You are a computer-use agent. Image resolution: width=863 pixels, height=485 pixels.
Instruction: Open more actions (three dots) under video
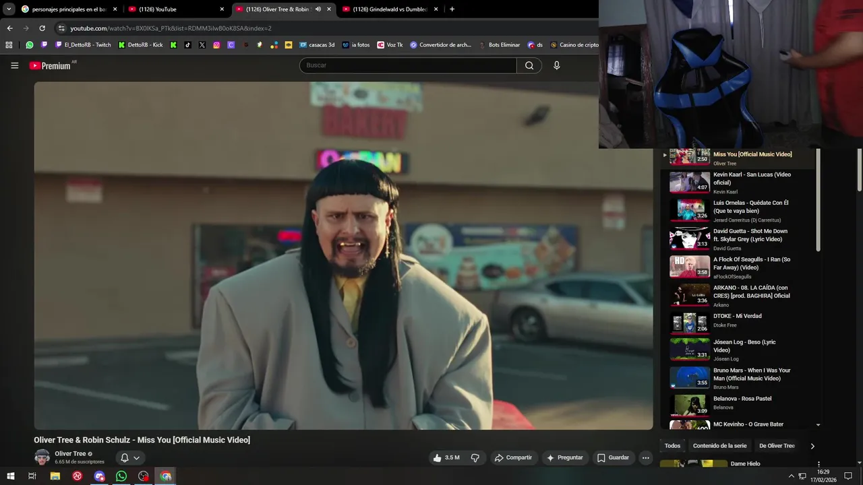coord(645,457)
